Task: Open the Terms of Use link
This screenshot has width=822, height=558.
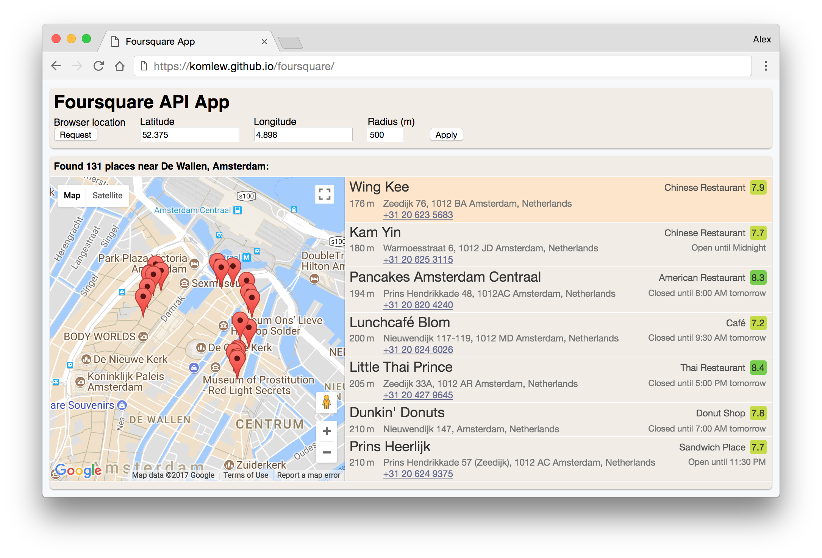Action: [x=245, y=475]
